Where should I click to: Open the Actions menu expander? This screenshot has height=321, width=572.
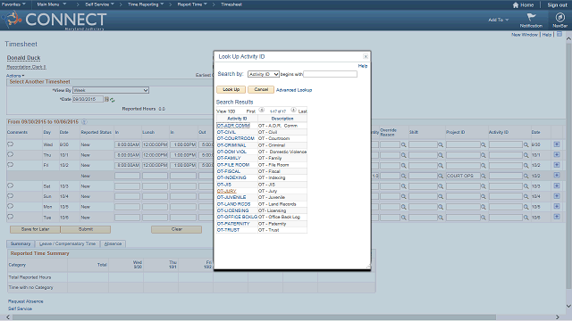click(x=15, y=76)
